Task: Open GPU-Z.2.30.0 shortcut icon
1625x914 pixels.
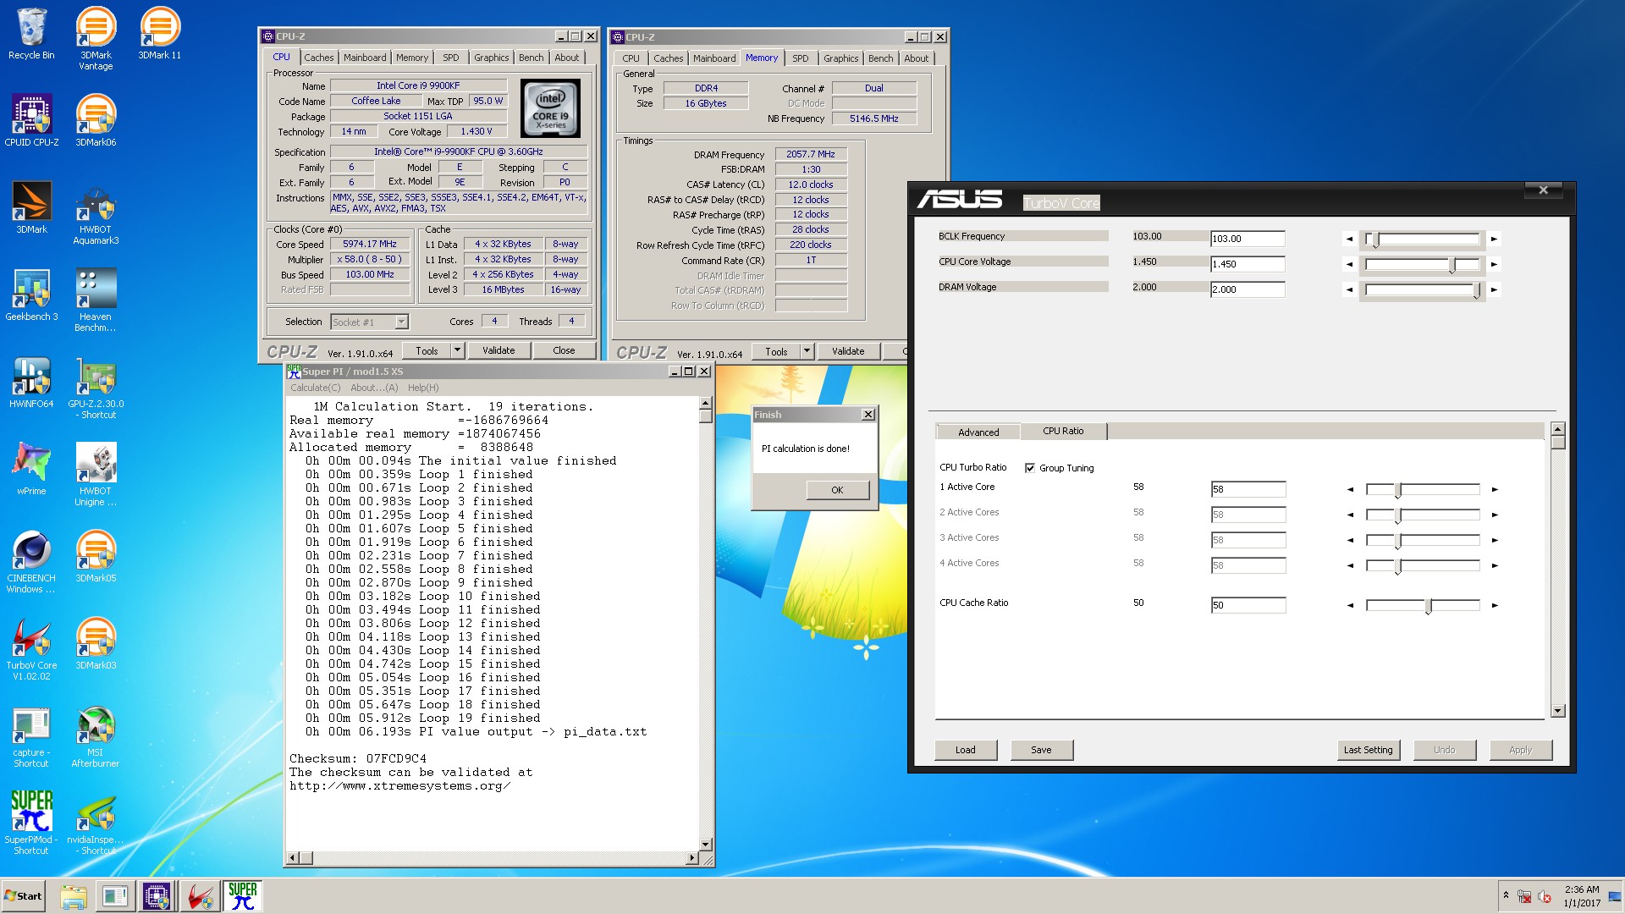Action: pyautogui.click(x=96, y=388)
